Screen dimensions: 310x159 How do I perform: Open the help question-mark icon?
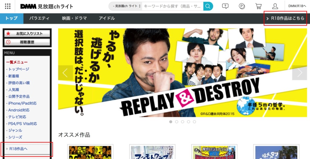tap(225, 6)
